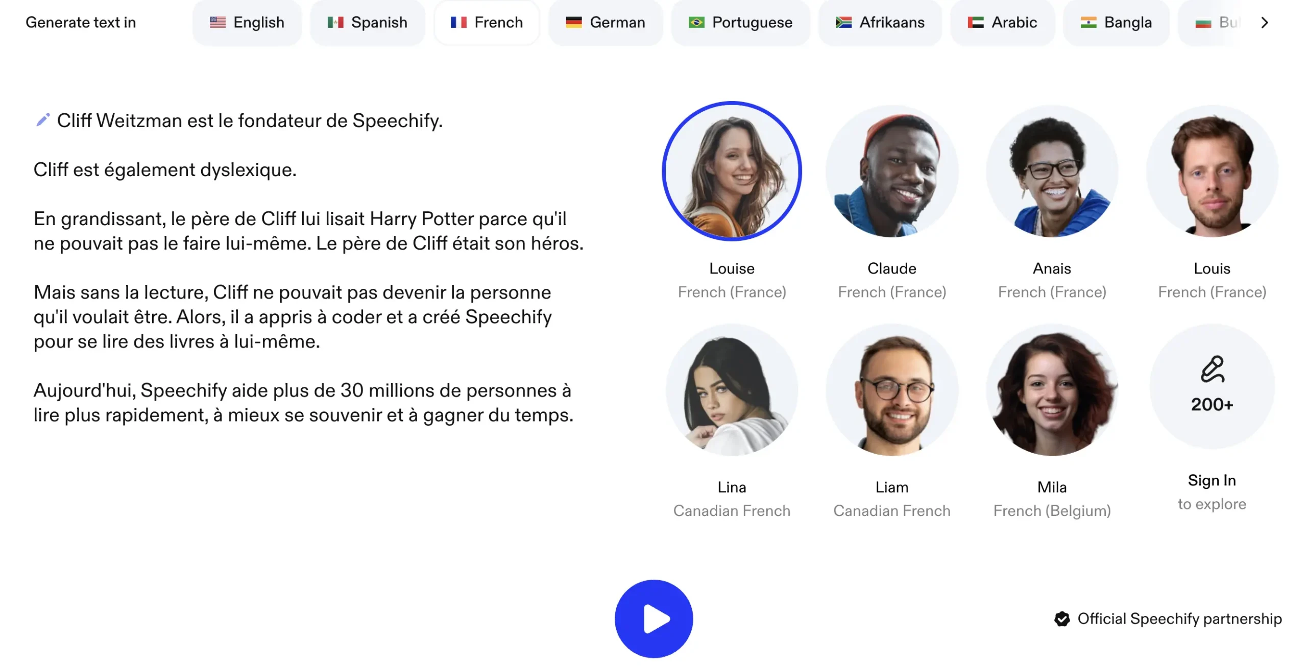Click the sample French text area
The height and width of the screenshot is (666, 1307).
click(x=309, y=268)
